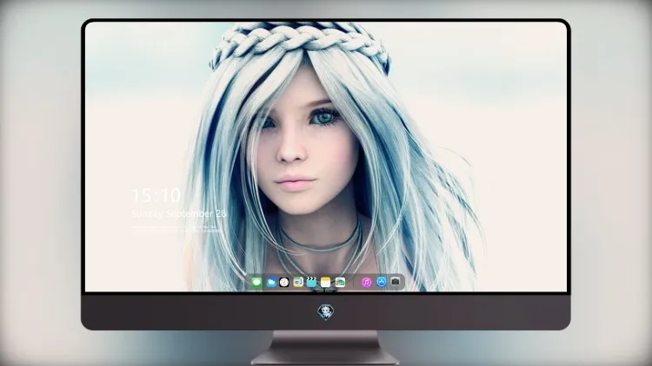This screenshot has width=652, height=366.
Task: Open the teal clapperboard video app
Action: point(311,282)
